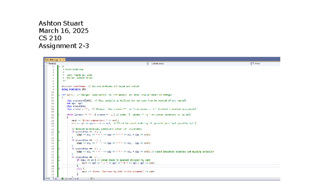Collapse the first if operation '+' block

tap(59, 131)
